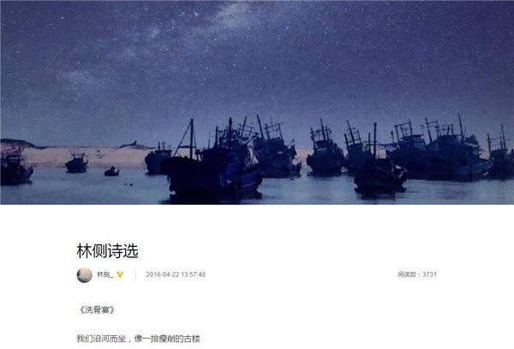This screenshot has height=349, width=514.
Task: Open the 林侧_ author profile link
Action: (x=105, y=274)
